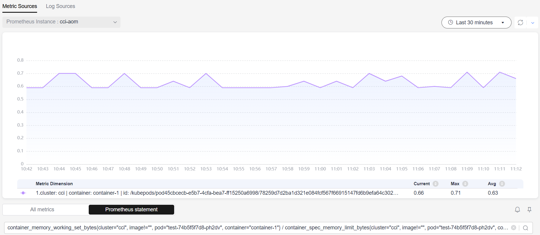
Task: Click the clock icon in time selector
Action: pos(450,22)
